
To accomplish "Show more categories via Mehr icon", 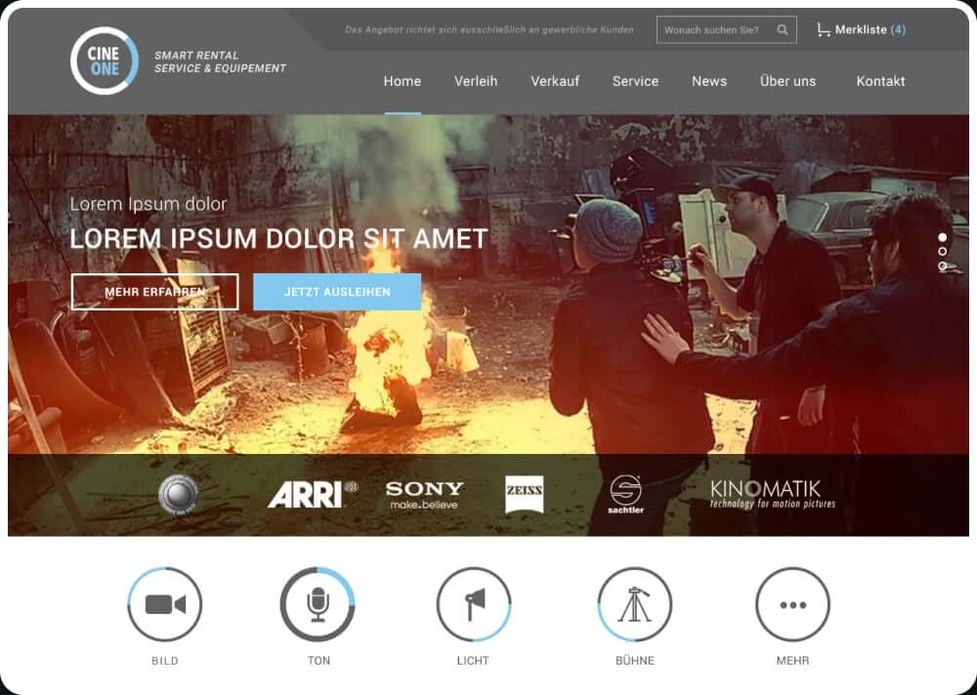I will [792, 604].
